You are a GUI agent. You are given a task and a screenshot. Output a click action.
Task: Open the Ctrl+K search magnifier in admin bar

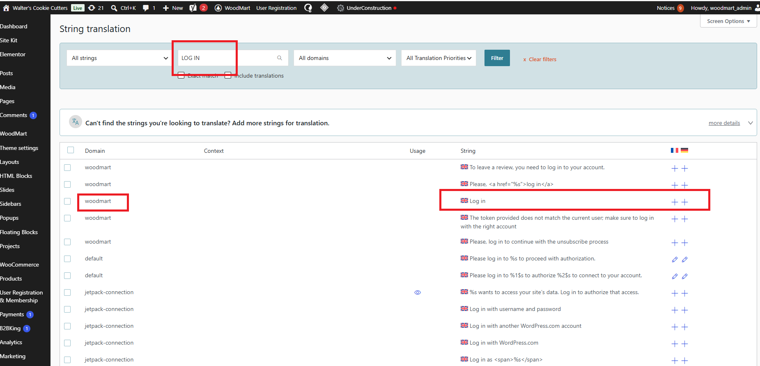(x=114, y=8)
